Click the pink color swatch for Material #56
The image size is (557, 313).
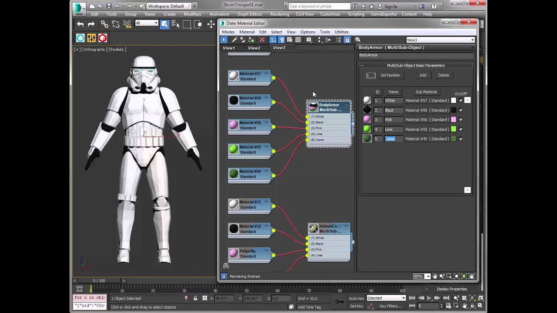453,120
